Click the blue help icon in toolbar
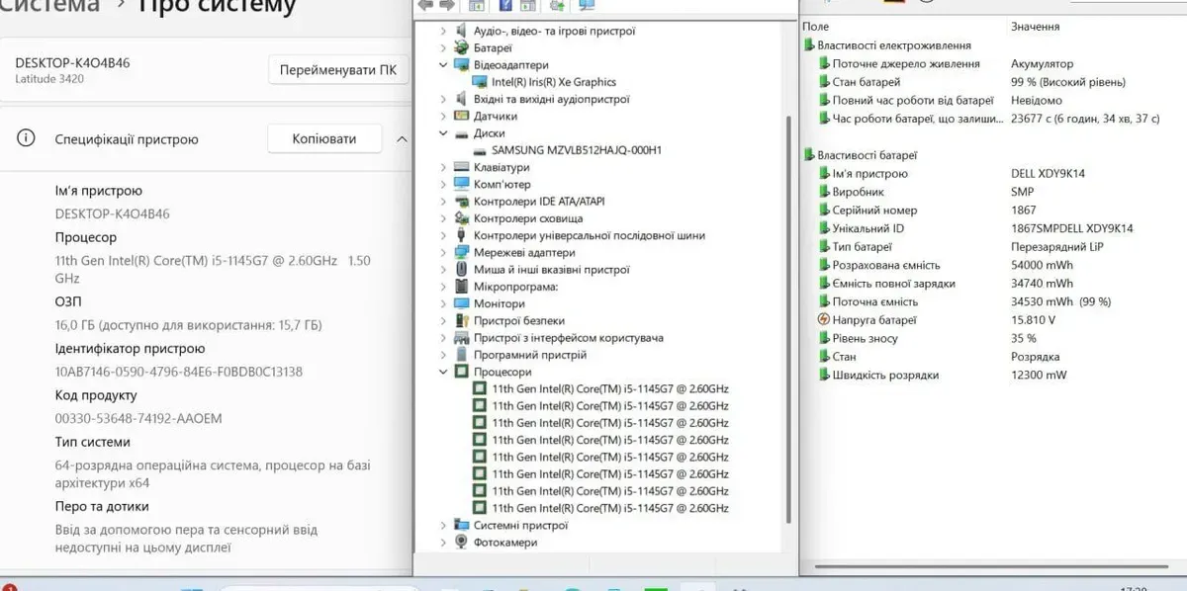This screenshot has height=591, width=1187. (505, 6)
